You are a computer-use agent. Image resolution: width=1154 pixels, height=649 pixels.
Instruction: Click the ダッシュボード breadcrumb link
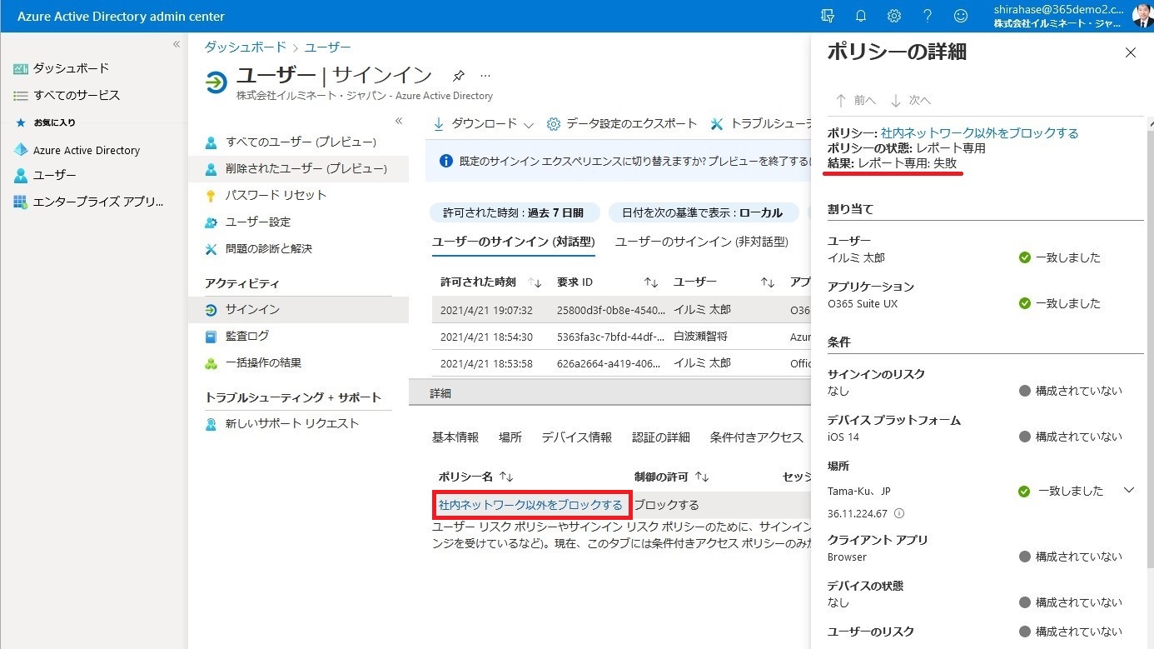pos(246,47)
